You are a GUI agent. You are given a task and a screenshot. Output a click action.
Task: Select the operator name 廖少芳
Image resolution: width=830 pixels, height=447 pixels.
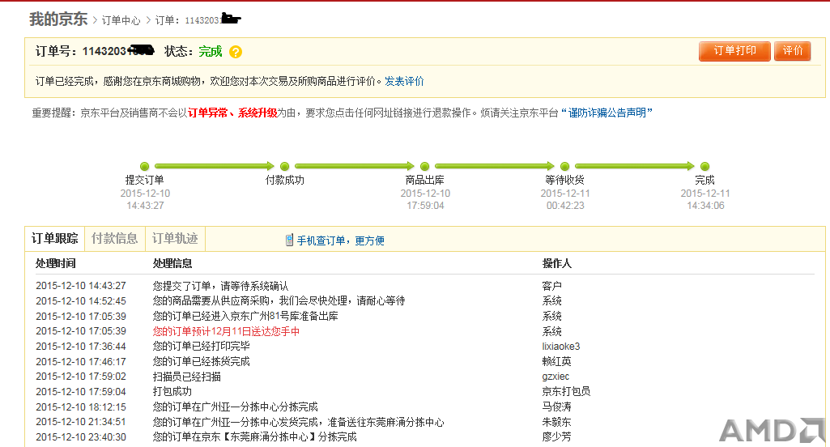[556, 437]
